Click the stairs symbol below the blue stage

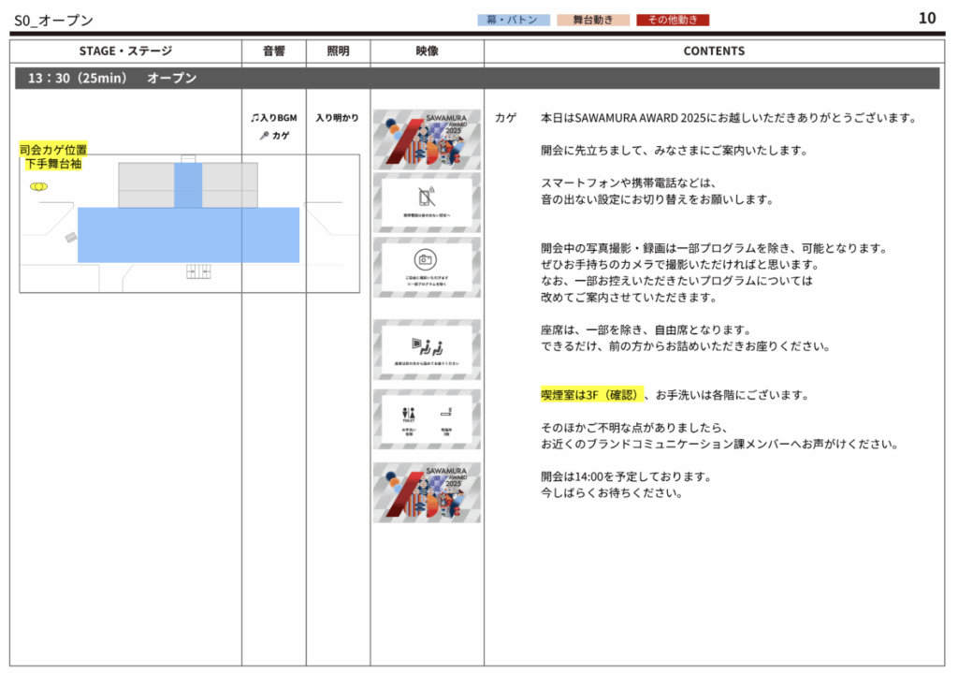pos(198,271)
